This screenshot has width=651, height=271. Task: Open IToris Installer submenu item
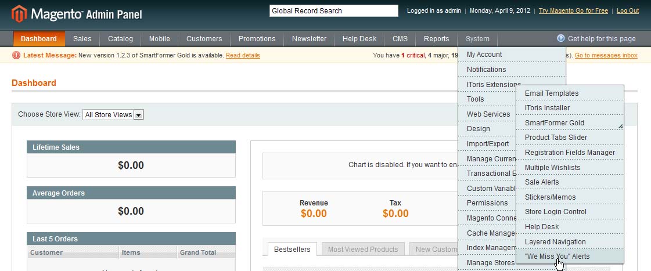pyautogui.click(x=570, y=108)
